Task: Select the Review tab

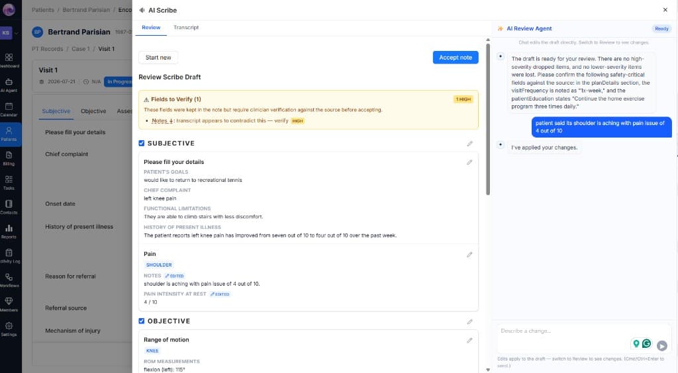Action: tap(151, 28)
